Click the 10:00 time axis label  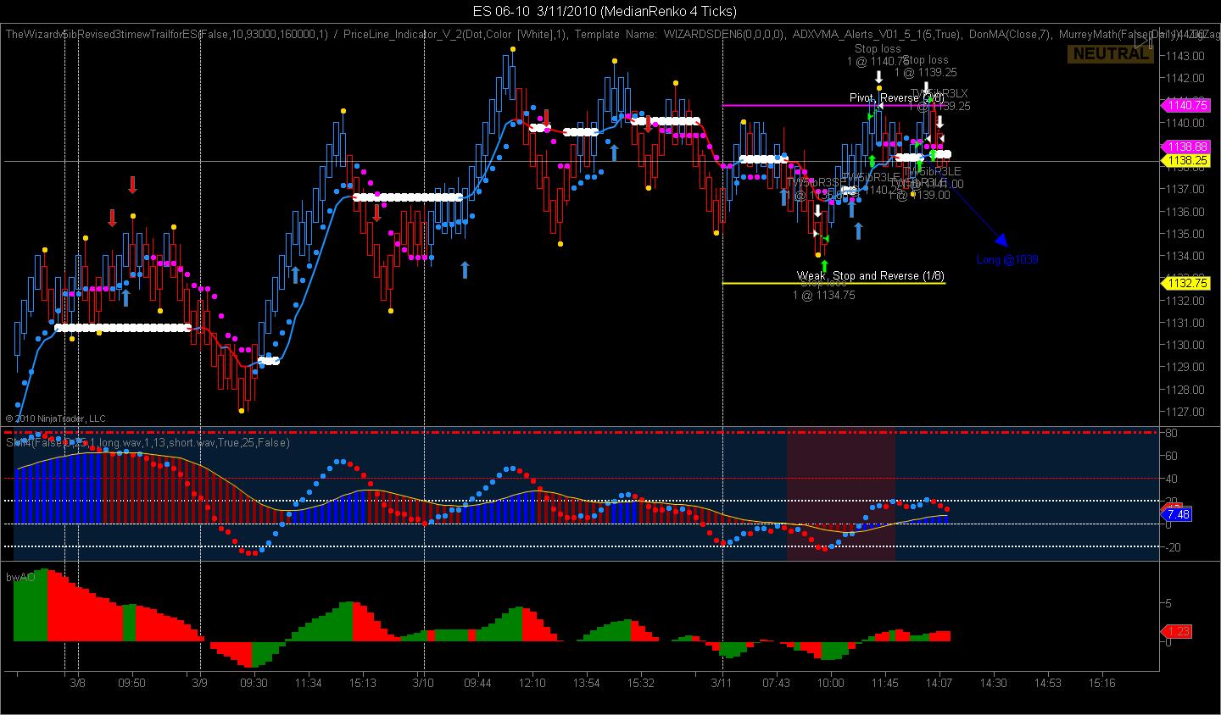coord(830,683)
